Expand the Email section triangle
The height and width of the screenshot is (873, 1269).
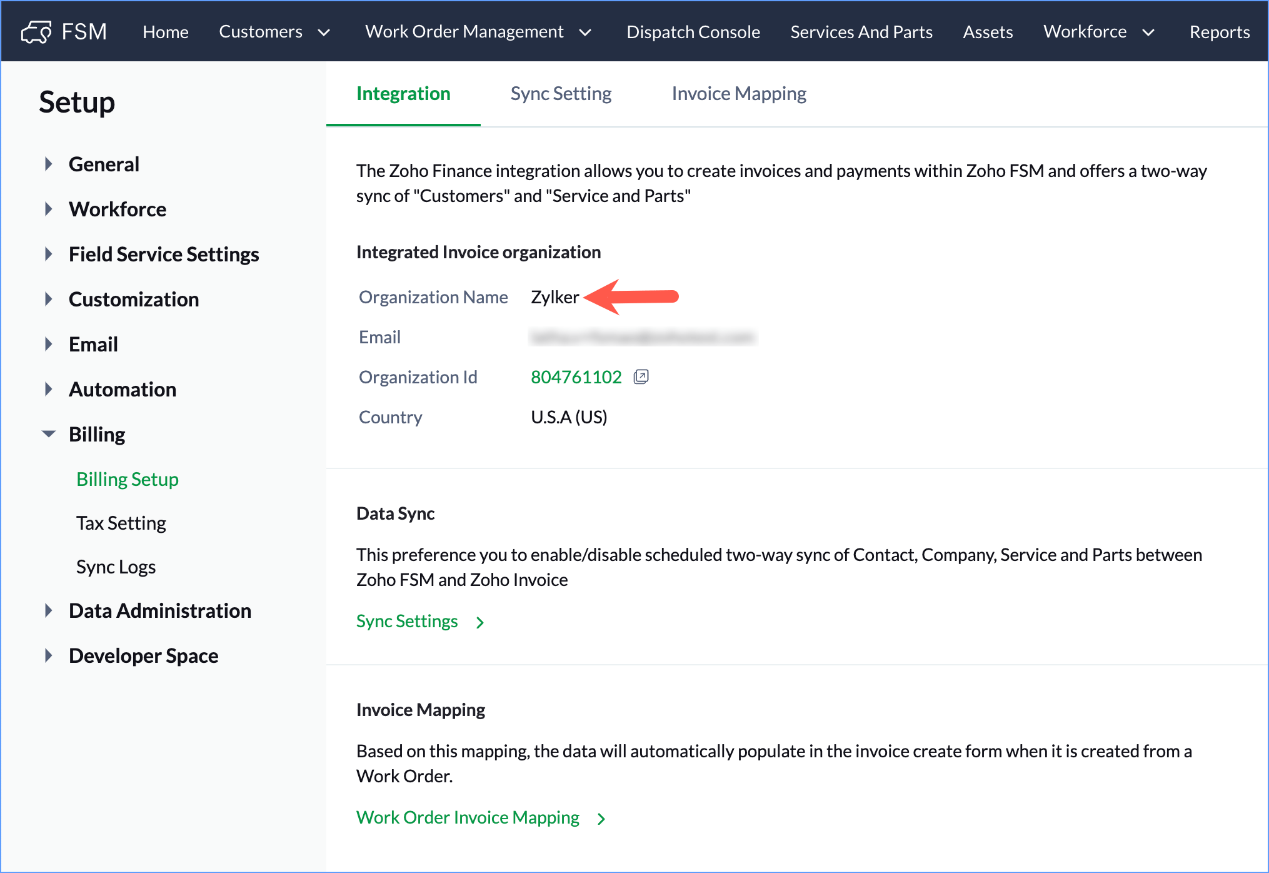pos(48,345)
